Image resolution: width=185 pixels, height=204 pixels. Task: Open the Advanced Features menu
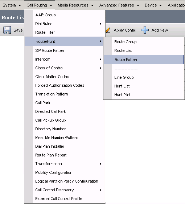(x=119, y=5)
